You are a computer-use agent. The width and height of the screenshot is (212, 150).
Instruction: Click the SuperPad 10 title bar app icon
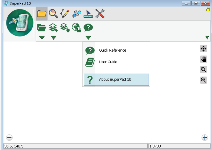[x=6, y=3]
